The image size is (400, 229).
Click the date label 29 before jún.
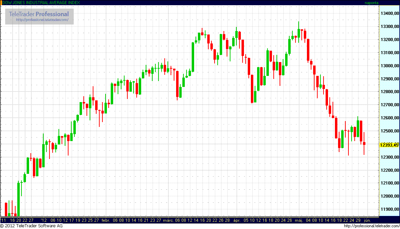point(358,220)
